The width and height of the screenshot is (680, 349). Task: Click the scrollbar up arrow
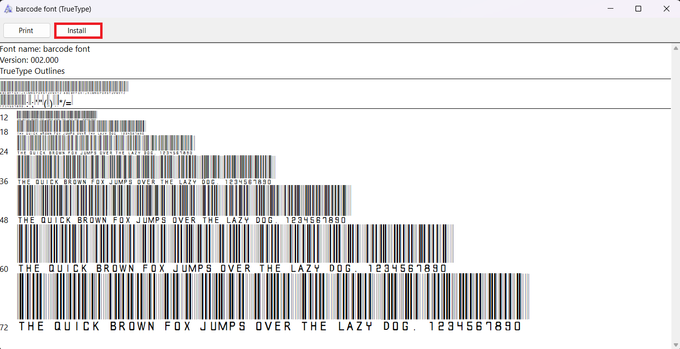tap(676, 48)
